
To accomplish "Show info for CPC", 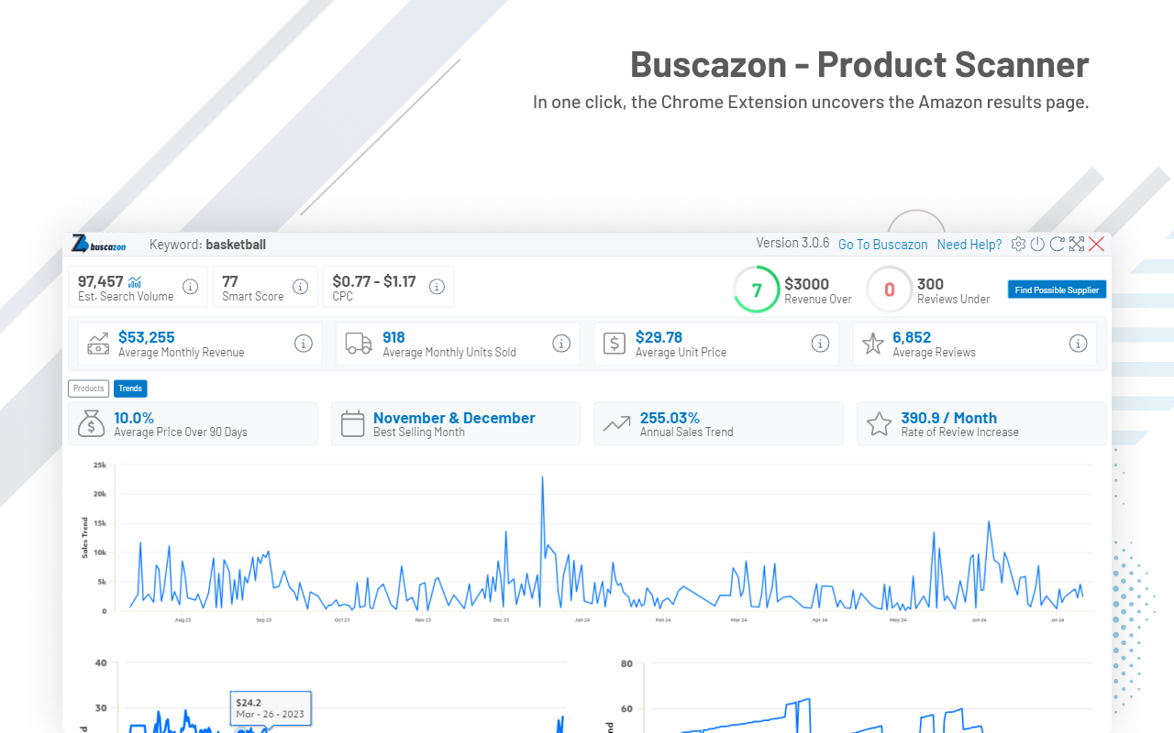I will tap(437, 287).
